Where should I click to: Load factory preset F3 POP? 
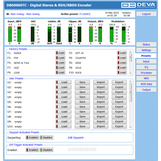pos(60,58)
